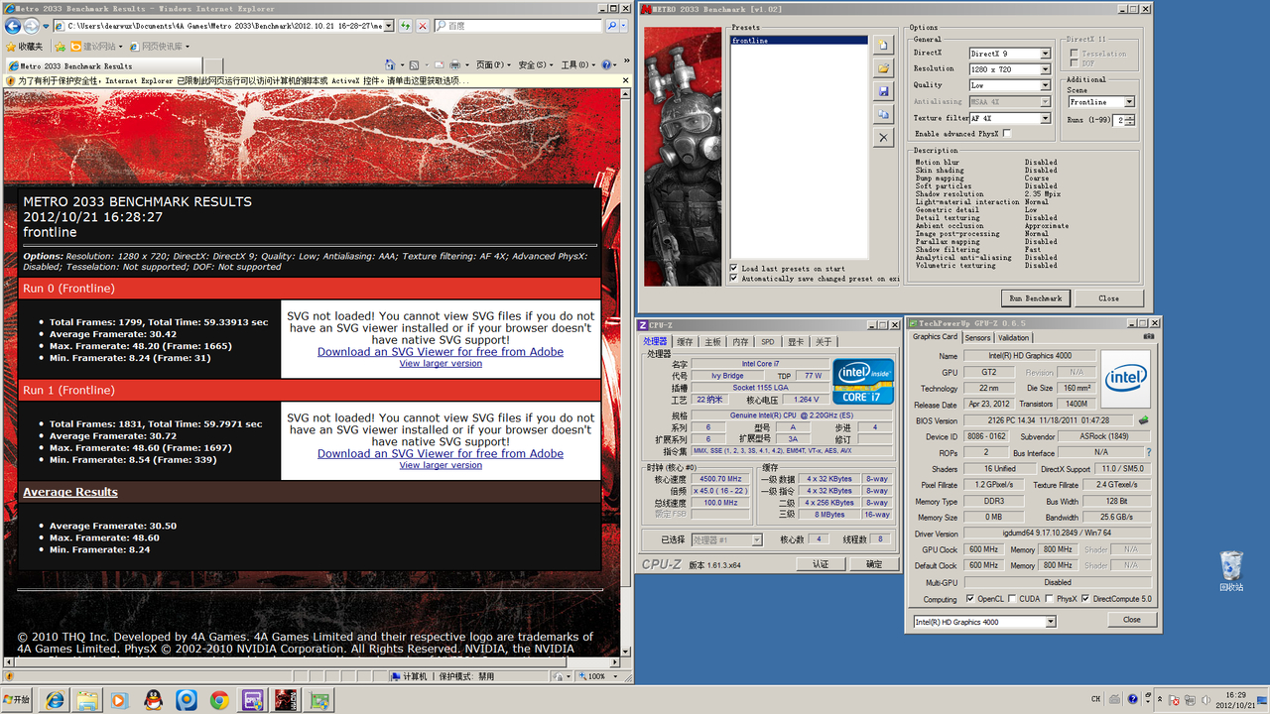Click the Add to Favorites Bar star icon
This screenshot has height=714, width=1270.
pos(62,46)
